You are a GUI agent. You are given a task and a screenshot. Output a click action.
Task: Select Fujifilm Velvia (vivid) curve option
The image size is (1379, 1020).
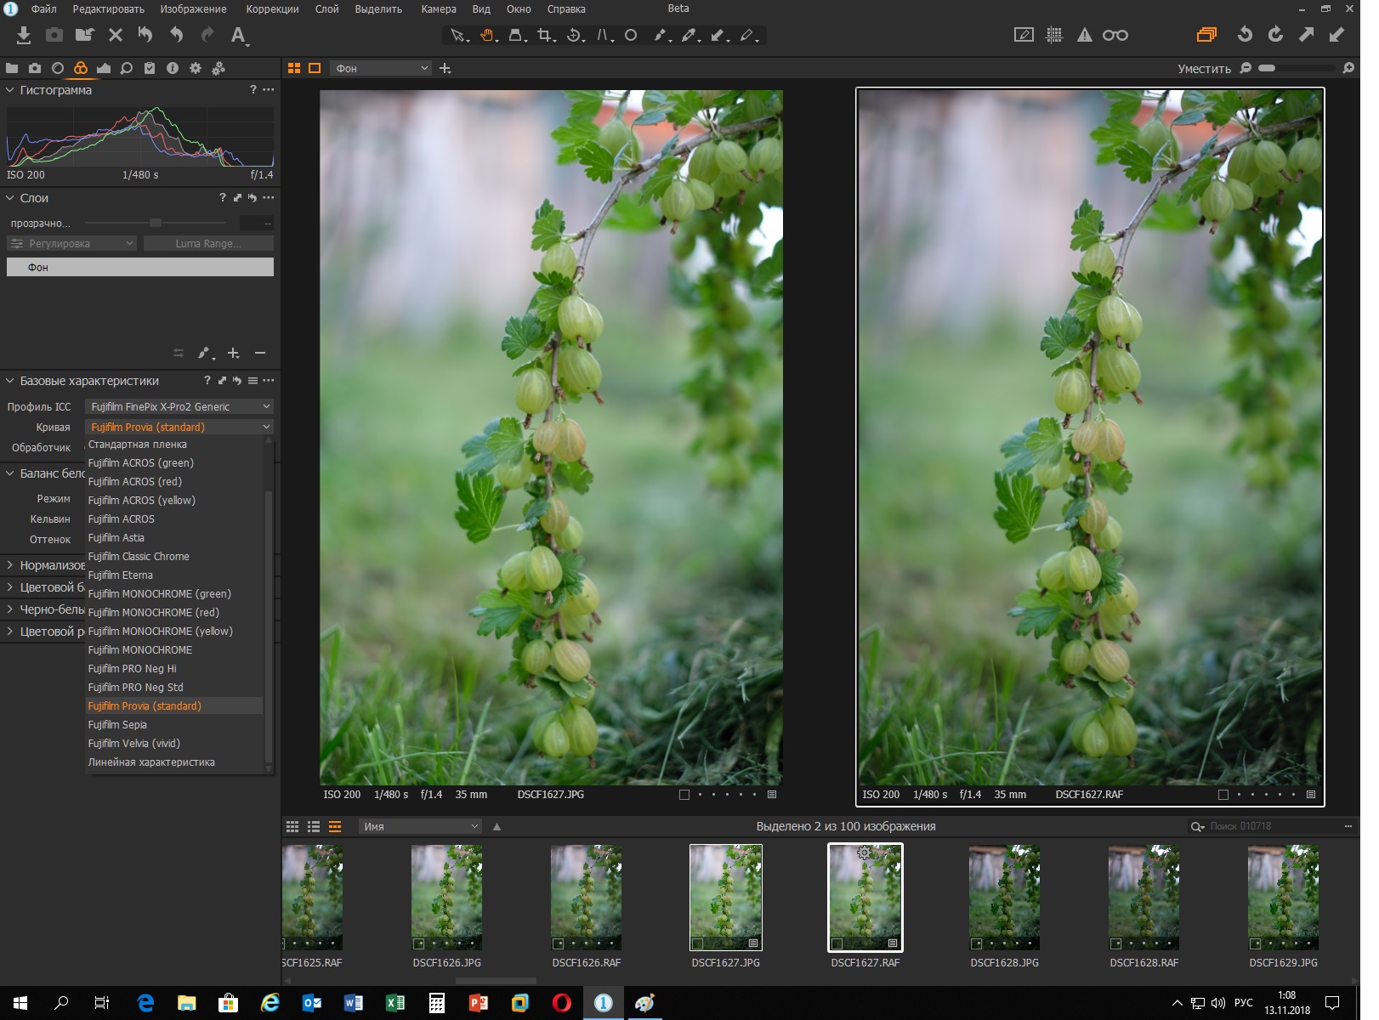point(174,744)
